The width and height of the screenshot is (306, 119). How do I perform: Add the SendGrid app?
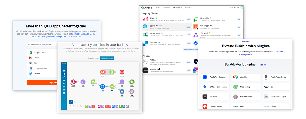[189, 43]
